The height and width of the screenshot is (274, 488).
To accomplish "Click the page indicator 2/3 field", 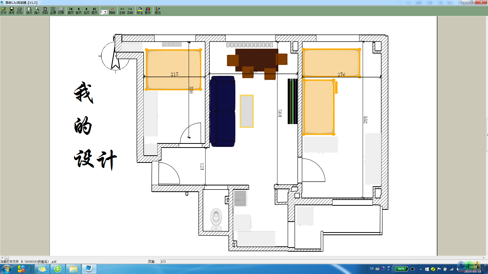I will pyautogui.click(x=163, y=262).
